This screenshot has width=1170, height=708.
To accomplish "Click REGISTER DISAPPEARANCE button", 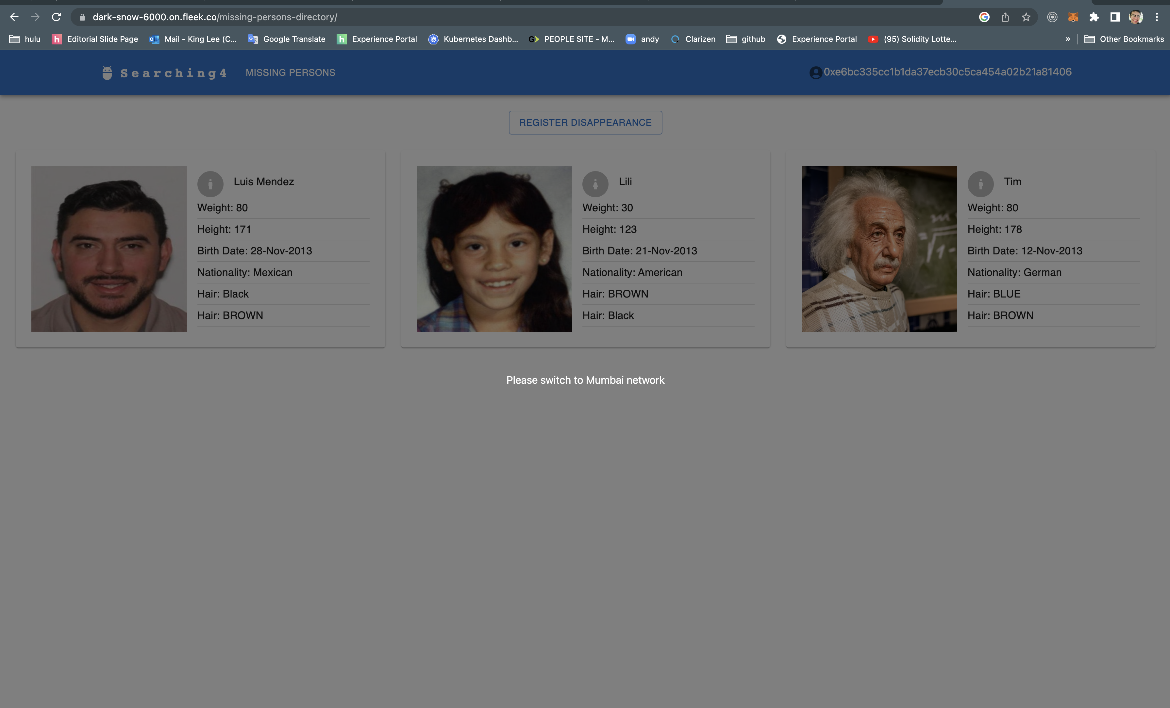I will tap(585, 122).
